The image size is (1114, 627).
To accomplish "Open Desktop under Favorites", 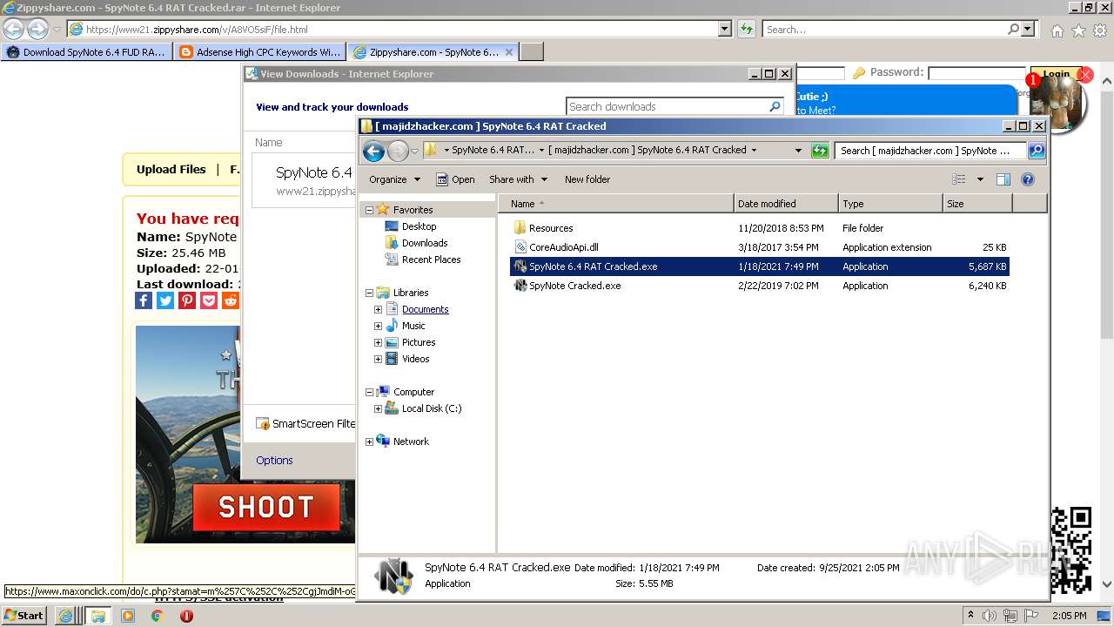I will pos(419,226).
